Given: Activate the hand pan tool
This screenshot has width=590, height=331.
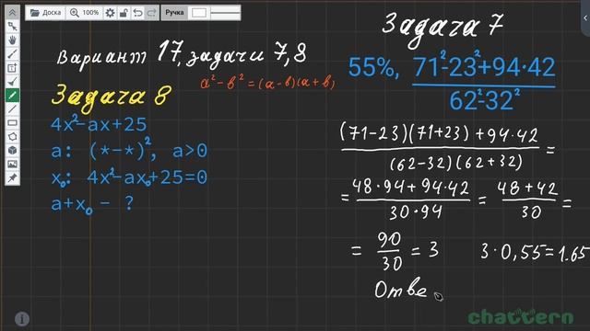Looking at the screenshot, I should 12,40.
